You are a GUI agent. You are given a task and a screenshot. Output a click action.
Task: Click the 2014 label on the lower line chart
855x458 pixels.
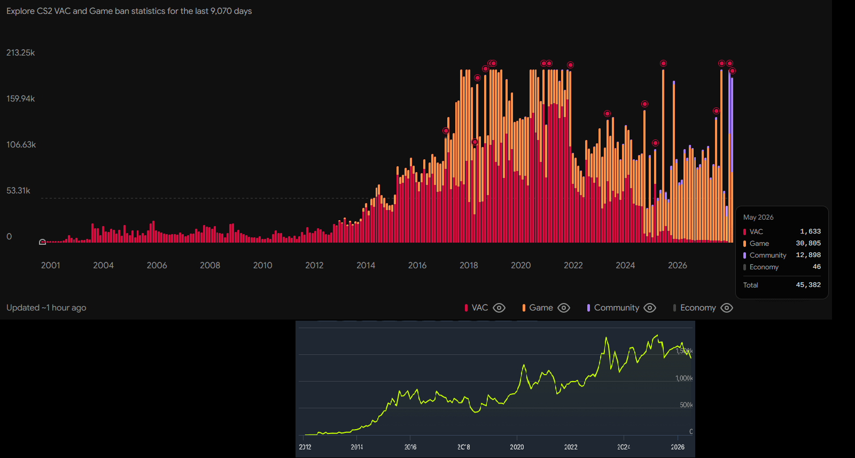[x=357, y=447]
